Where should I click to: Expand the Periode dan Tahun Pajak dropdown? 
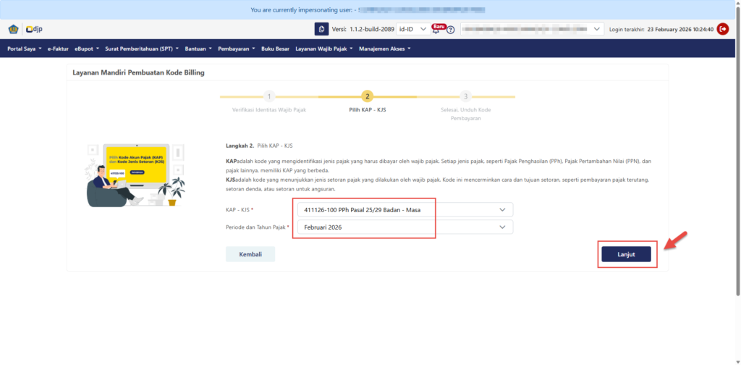coord(405,227)
